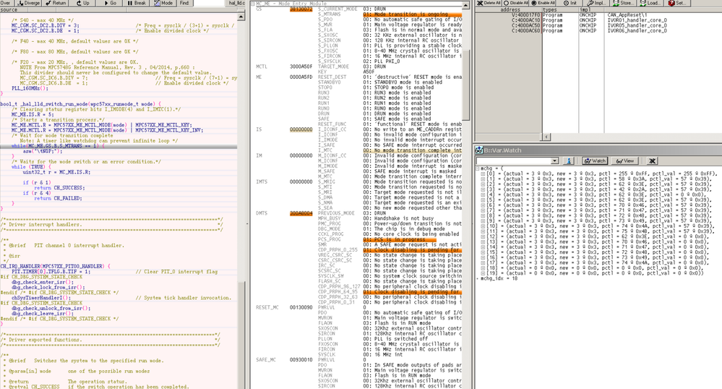Image resolution: width=722 pixels, height=389 pixels.
Task: Expand mchg element [19]
Action: click(x=483, y=273)
